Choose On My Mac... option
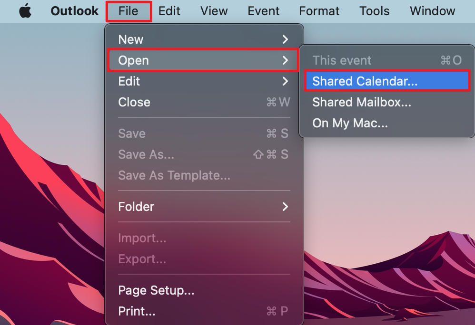475x325 pixels. coord(350,124)
